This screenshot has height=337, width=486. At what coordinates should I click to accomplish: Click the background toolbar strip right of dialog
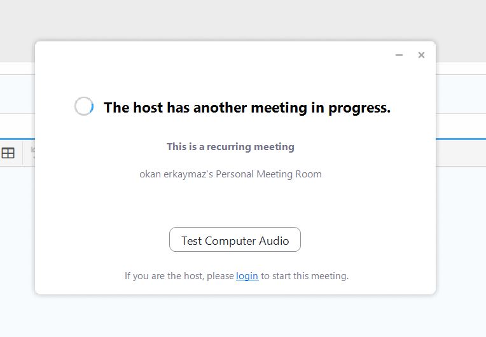pyautogui.click(x=461, y=153)
